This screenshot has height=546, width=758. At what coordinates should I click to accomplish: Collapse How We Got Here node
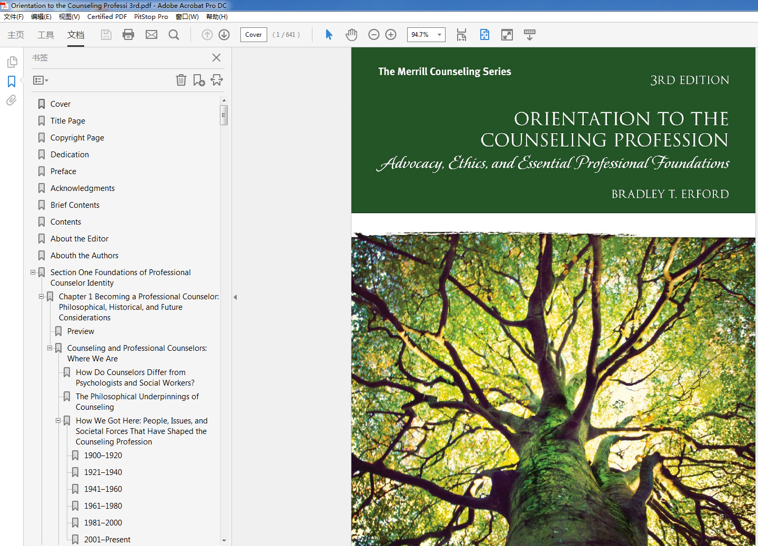(x=58, y=421)
